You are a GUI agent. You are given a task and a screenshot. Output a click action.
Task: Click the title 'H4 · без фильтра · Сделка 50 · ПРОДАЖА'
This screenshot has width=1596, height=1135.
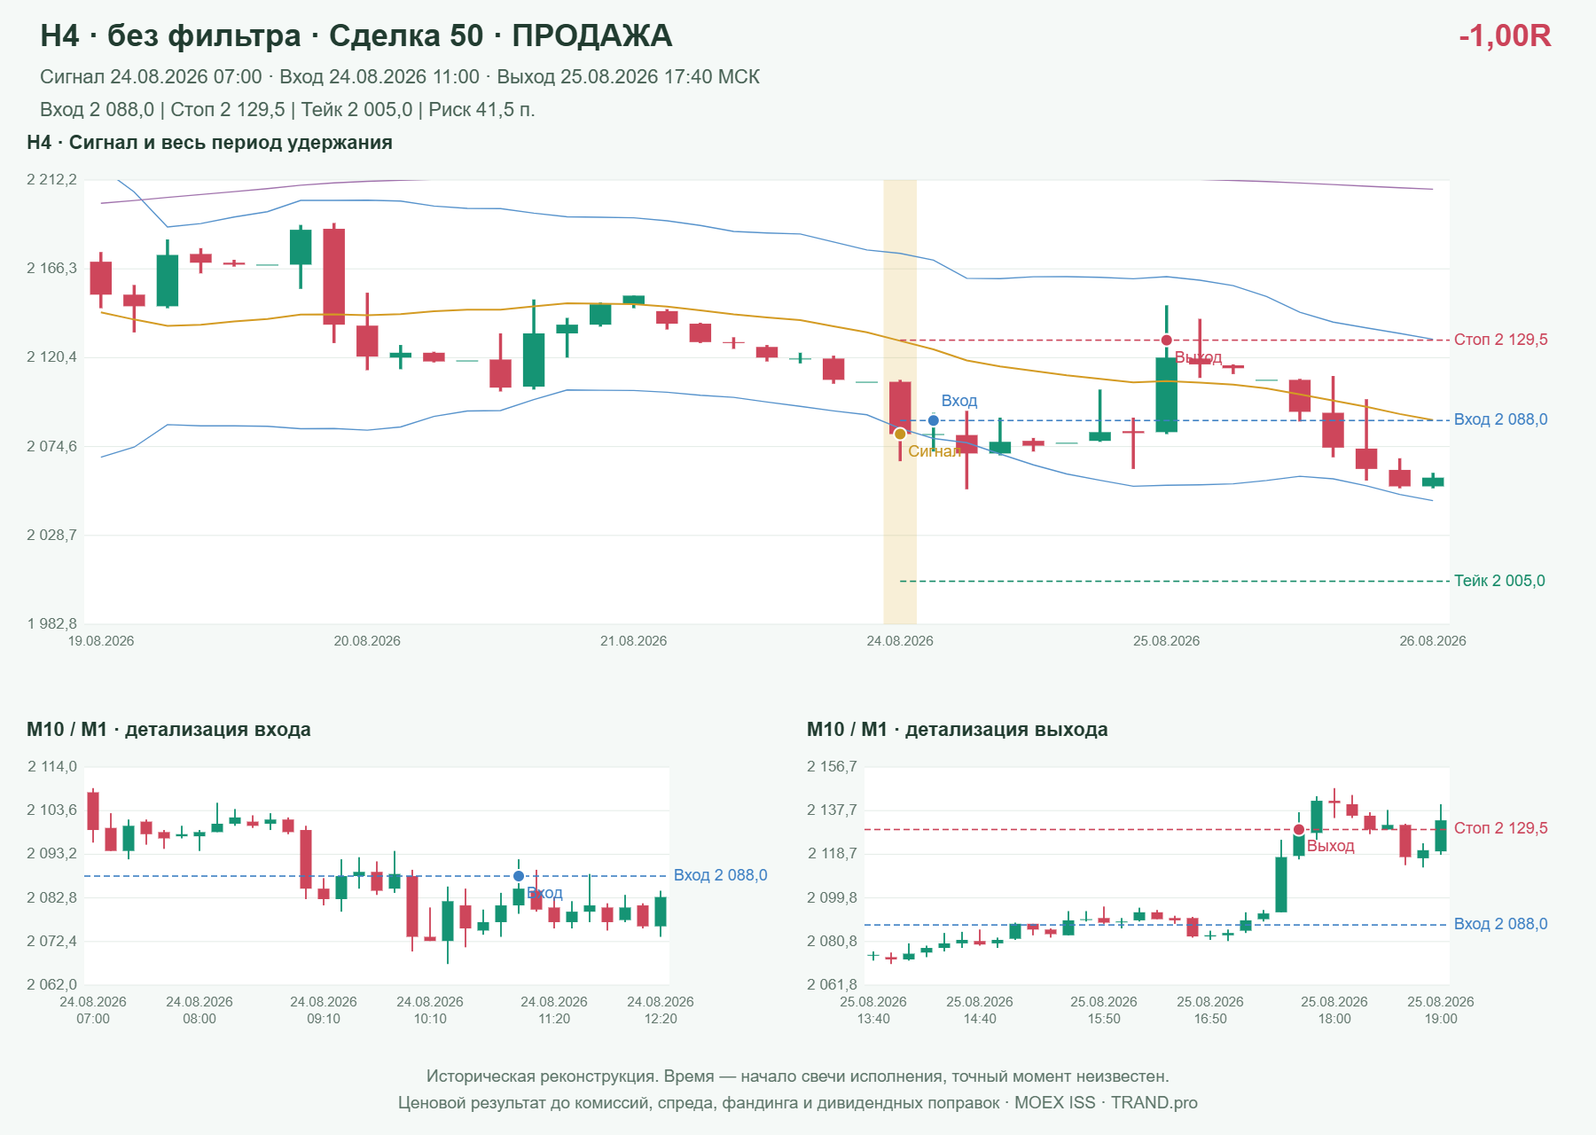[356, 35]
